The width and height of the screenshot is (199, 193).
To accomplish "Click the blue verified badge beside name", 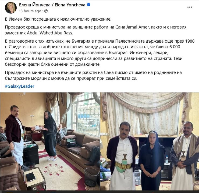I will tap(88, 5).
